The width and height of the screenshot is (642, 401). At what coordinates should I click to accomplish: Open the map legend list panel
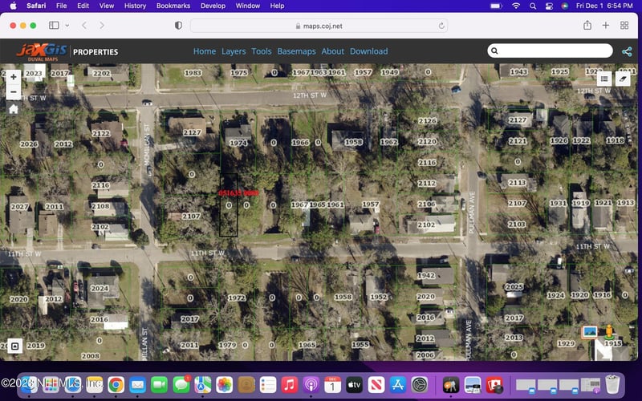[604, 79]
